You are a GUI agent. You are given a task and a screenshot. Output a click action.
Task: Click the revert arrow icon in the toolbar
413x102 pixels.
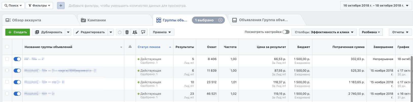120,32
